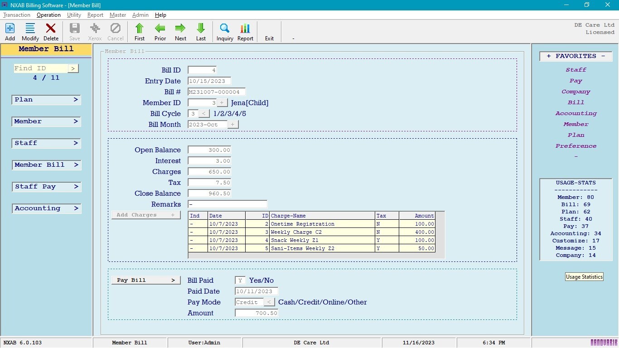Select the Weekly Charge C2 row
Screen dimensions: 619x348
(x=312, y=232)
